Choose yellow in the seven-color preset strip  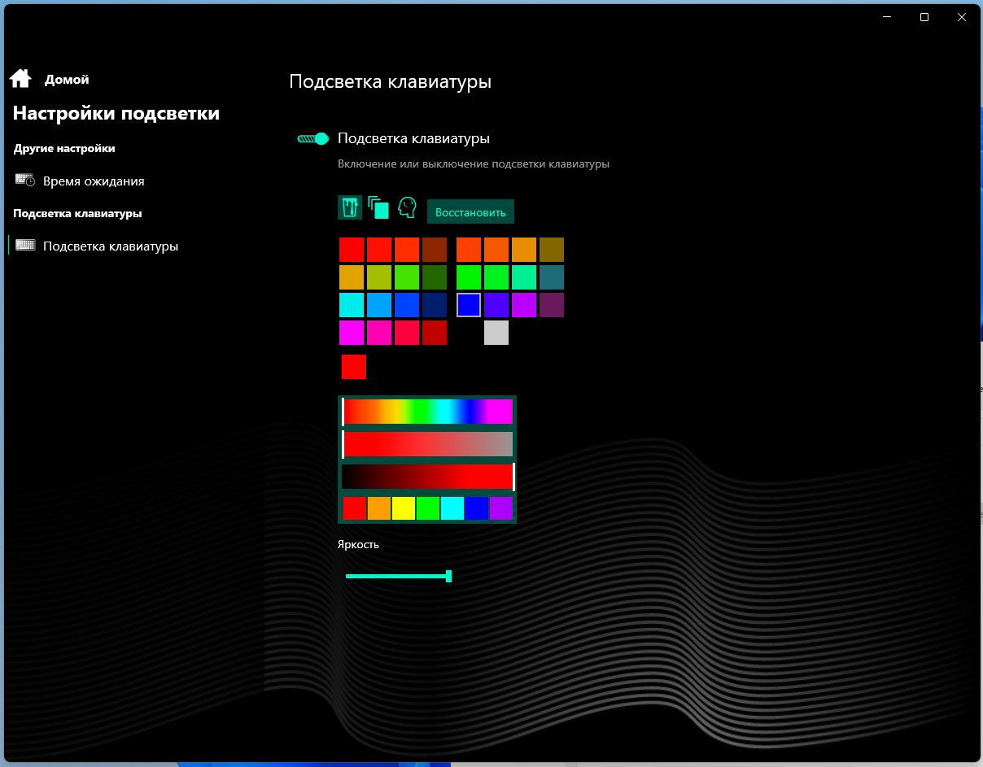404,509
